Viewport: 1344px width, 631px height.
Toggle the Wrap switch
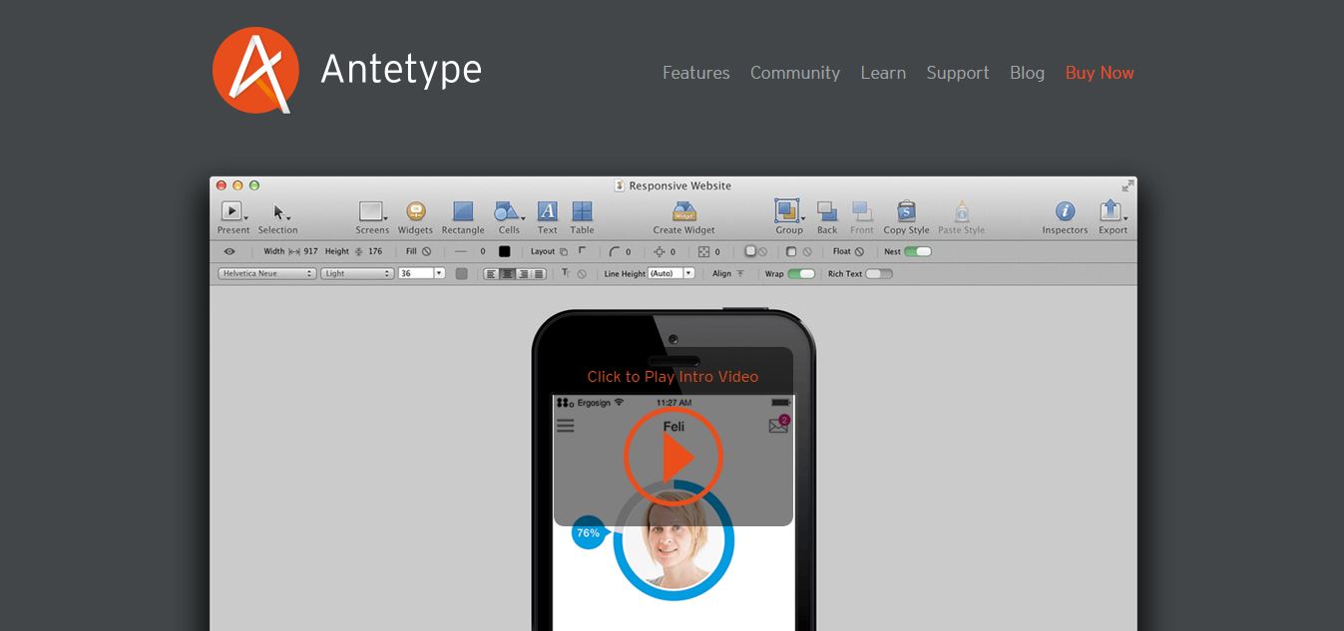click(x=801, y=274)
